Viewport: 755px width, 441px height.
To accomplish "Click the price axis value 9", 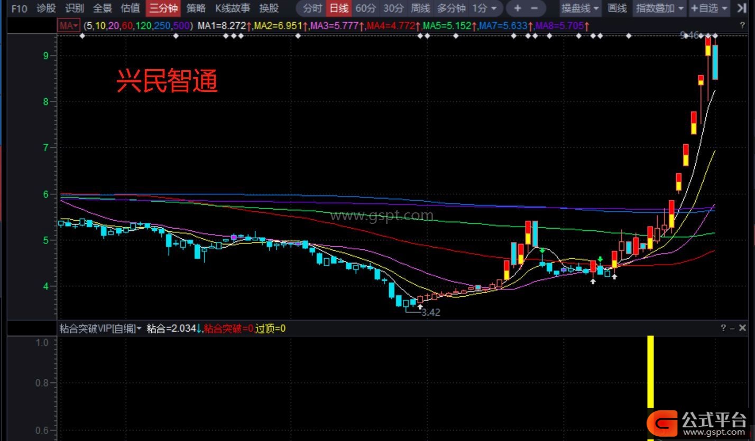I will click(46, 55).
